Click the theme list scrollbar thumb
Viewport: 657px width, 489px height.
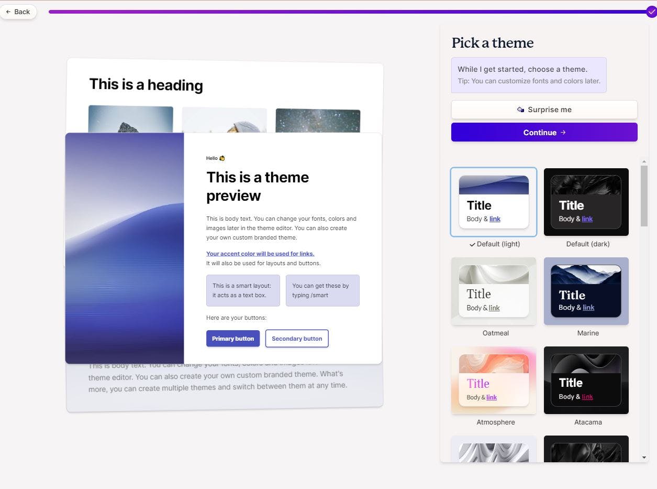pos(644,196)
